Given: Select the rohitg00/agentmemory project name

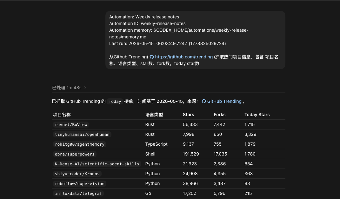Looking at the screenshot, I should [80, 144].
